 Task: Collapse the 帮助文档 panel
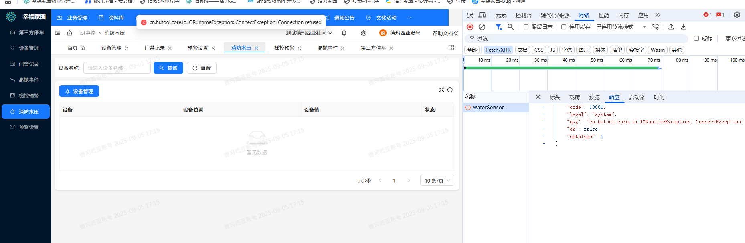[x=456, y=33]
